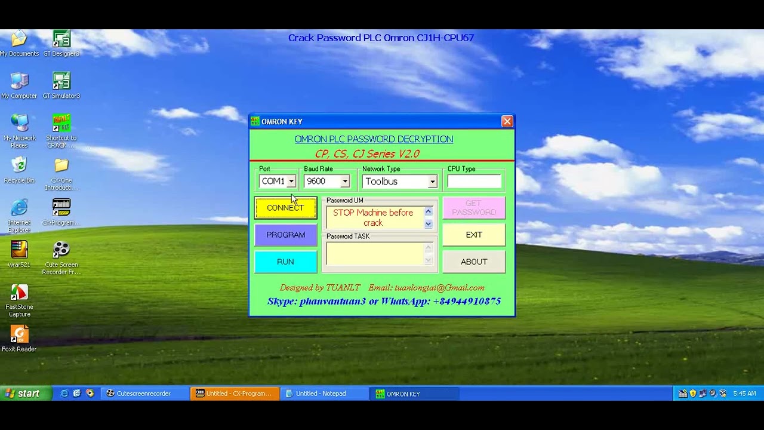Open Shortcut to CRACK desktop icon
This screenshot has width=764, height=430.
point(61,131)
